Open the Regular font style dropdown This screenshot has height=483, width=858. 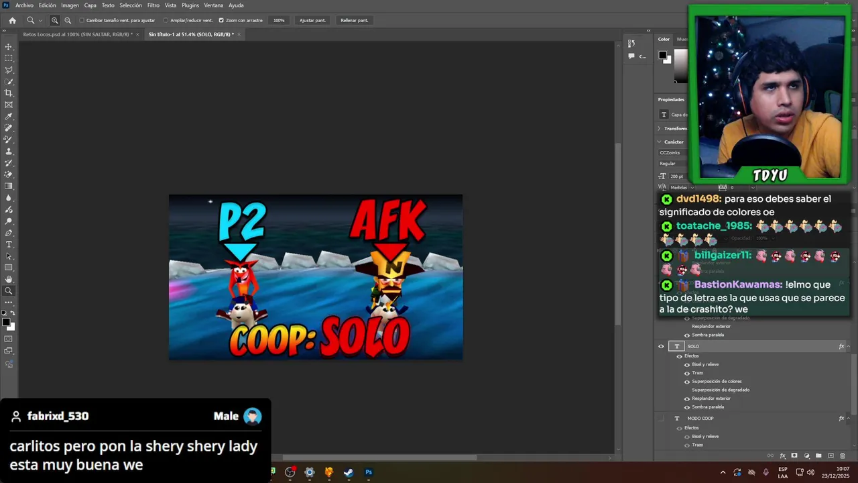pyautogui.click(x=672, y=163)
